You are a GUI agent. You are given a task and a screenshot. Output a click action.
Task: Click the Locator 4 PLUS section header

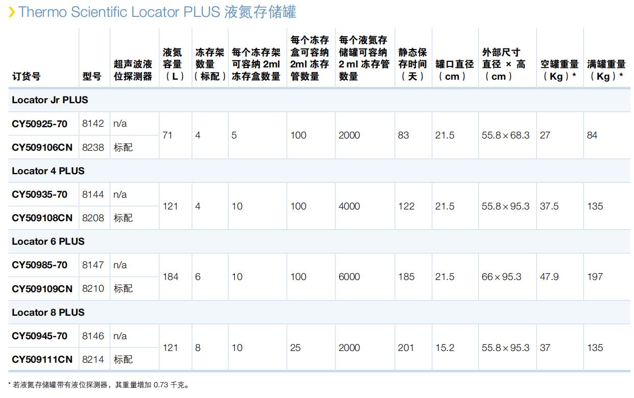tap(48, 171)
